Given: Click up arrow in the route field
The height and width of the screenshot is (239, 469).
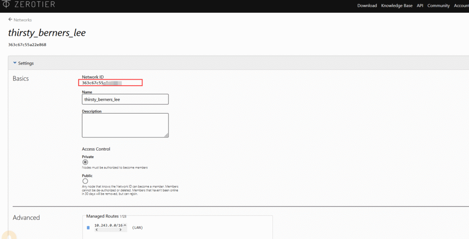Looking at the screenshot, I should click(x=125, y=225).
